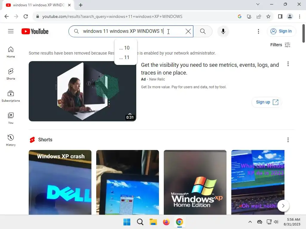Open the Windows XP Home Edition short
Image resolution: width=306 pixels, height=229 pixels.
(x=195, y=182)
